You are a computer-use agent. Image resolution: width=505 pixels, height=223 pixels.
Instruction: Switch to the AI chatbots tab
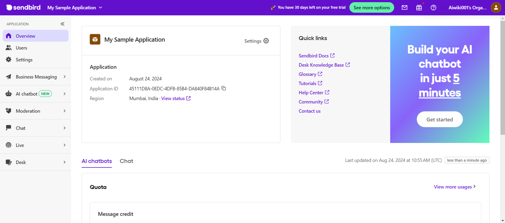[x=97, y=161]
